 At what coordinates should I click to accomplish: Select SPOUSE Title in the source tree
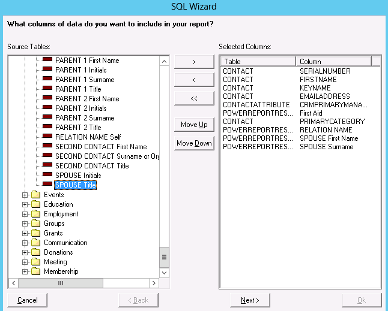pyautogui.click(x=75, y=185)
